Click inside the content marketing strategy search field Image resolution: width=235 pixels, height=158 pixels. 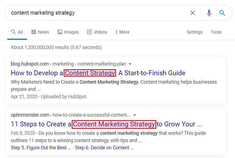99,13
